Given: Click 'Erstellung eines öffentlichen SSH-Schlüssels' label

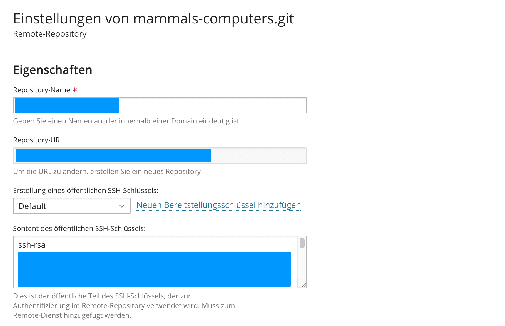Looking at the screenshot, I should tap(86, 191).
